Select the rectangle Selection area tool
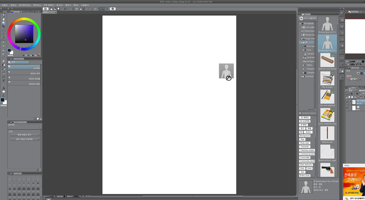 click(3, 30)
